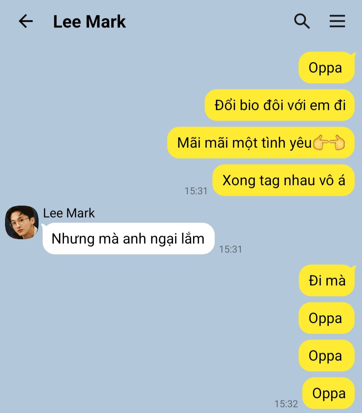Go back using the header arrow
The image size is (362, 413).
pyautogui.click(x=26, y=21)
